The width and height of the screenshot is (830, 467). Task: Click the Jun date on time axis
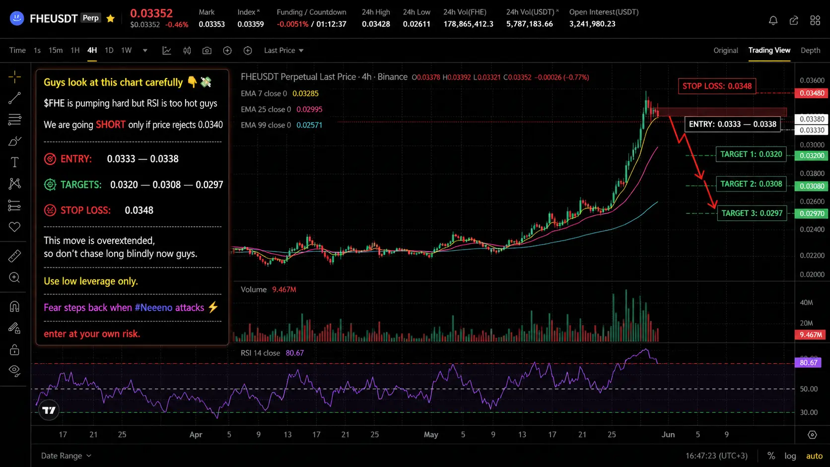point(668,435)
